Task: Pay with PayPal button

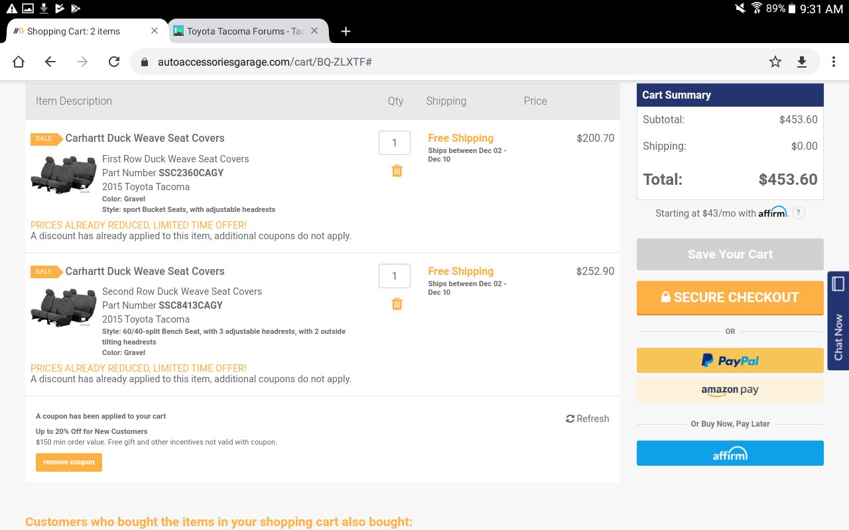Action: tap(730, 360)
